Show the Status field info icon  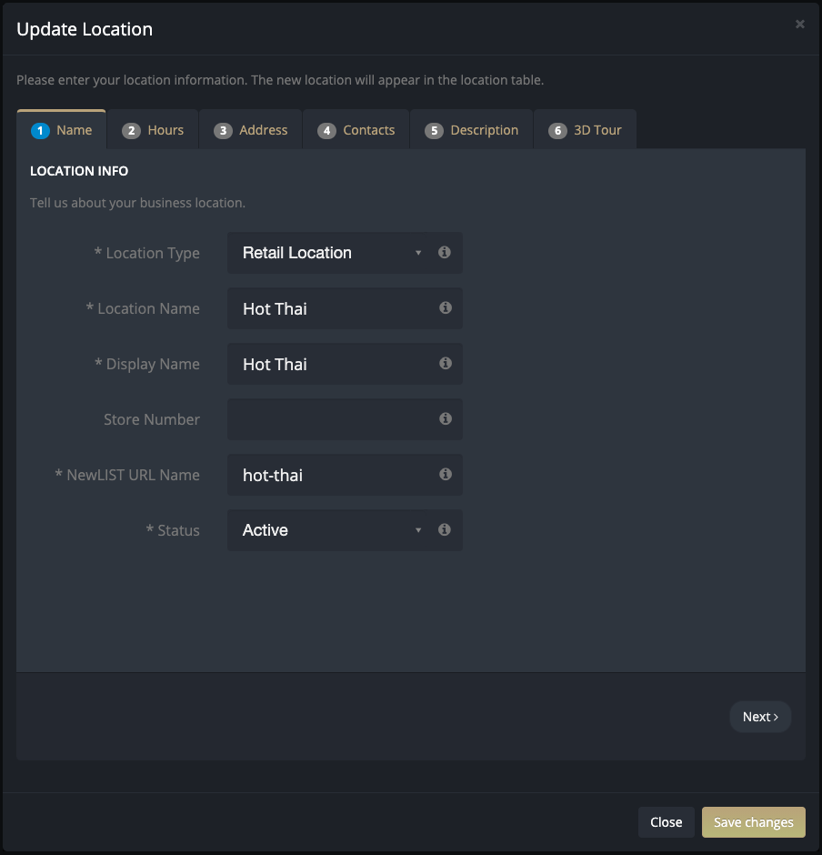[445, 530]
